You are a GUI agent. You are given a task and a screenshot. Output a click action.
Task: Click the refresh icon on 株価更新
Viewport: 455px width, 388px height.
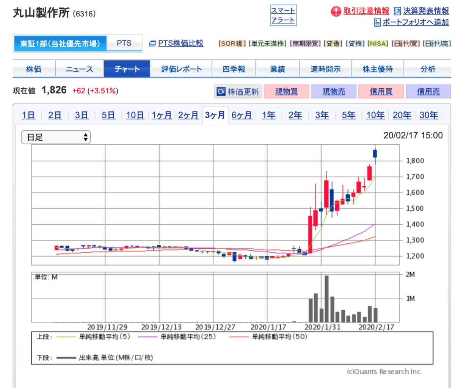[221, 91]
